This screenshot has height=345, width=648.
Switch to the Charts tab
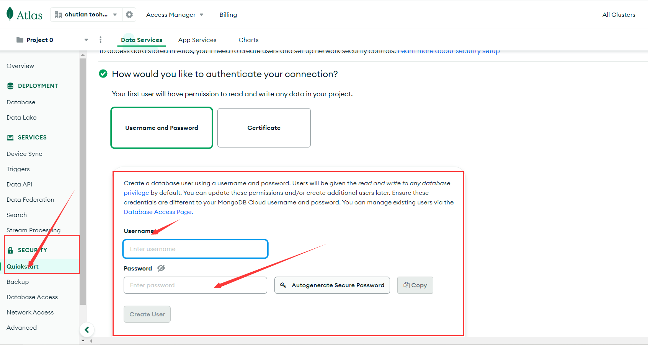[248, 40]
